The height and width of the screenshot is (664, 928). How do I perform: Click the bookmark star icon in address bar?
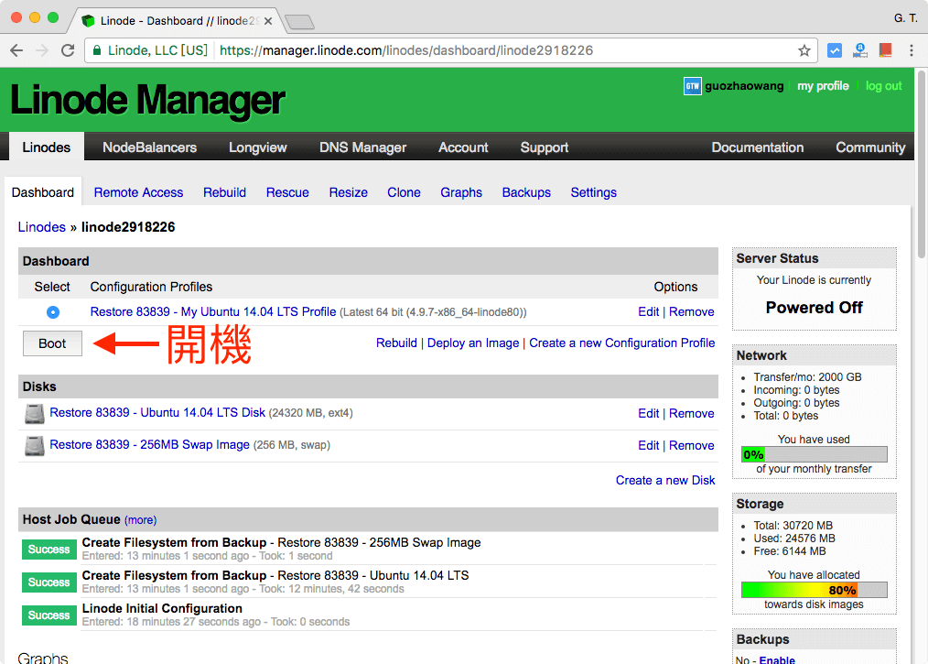point(804,50)
